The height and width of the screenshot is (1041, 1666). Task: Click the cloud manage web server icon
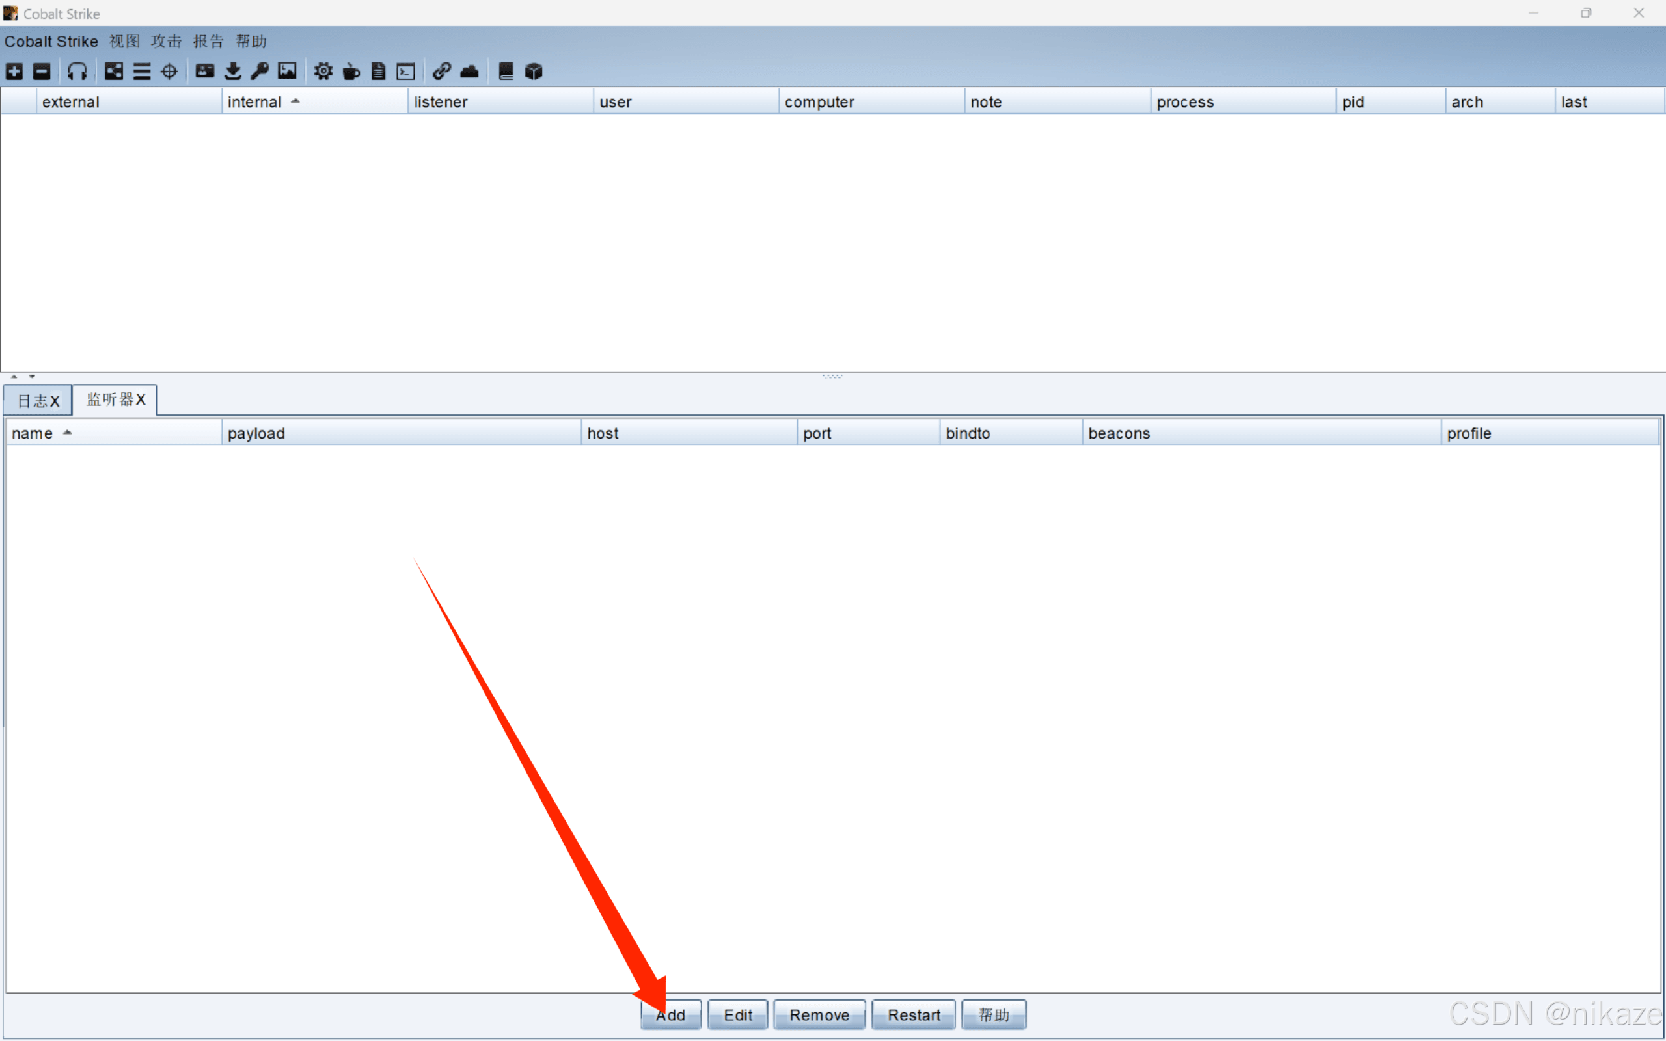tap(469, 71)
